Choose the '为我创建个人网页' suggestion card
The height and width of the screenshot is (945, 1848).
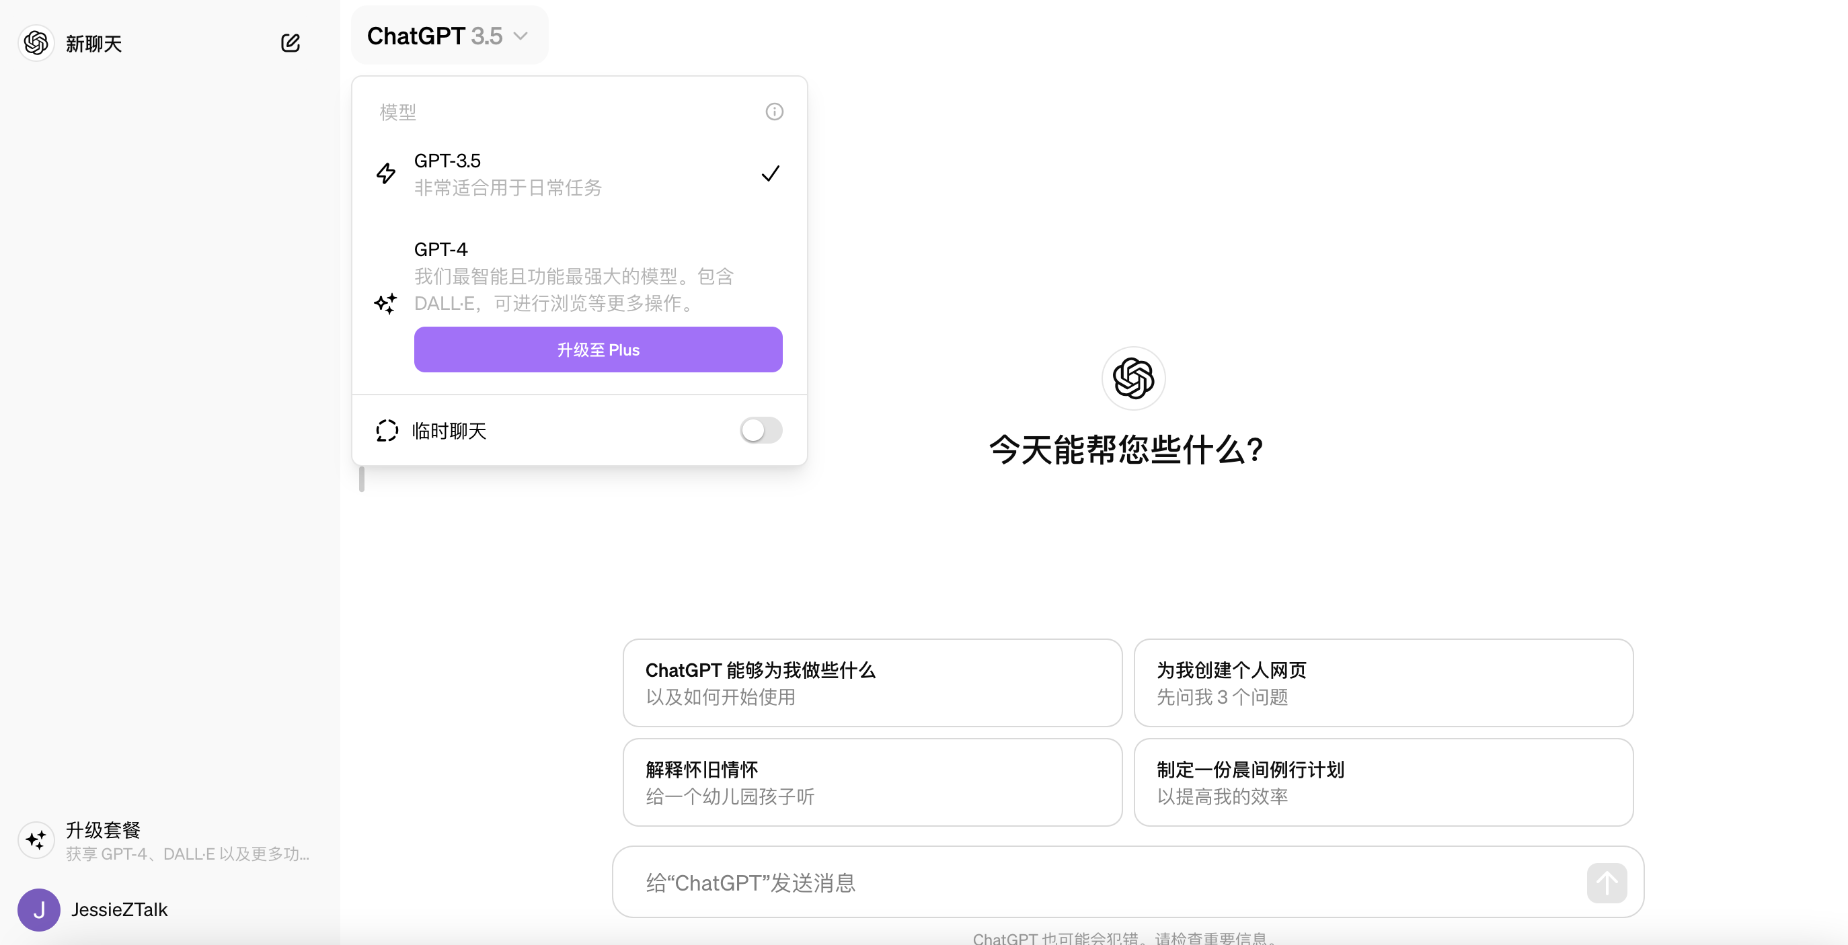(1383, 683)
